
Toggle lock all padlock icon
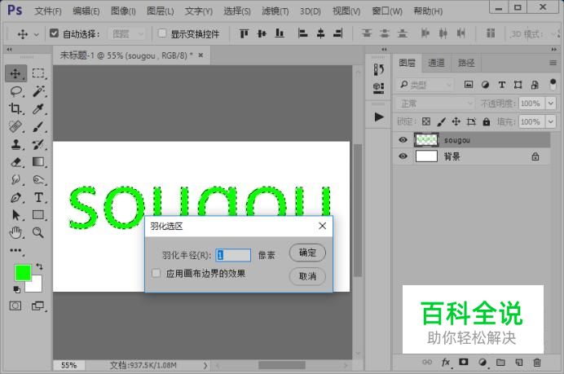(487, 121)
